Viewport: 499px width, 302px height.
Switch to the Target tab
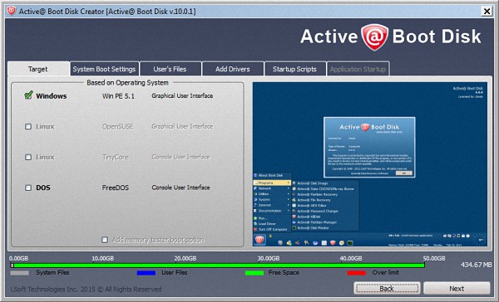pos(38,69)
